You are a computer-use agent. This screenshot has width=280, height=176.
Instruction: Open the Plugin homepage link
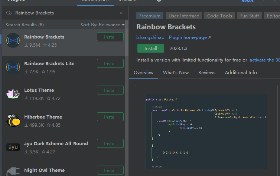[x=188, y=37]
